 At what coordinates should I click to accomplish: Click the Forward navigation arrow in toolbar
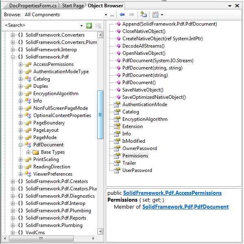click(132, 15)
